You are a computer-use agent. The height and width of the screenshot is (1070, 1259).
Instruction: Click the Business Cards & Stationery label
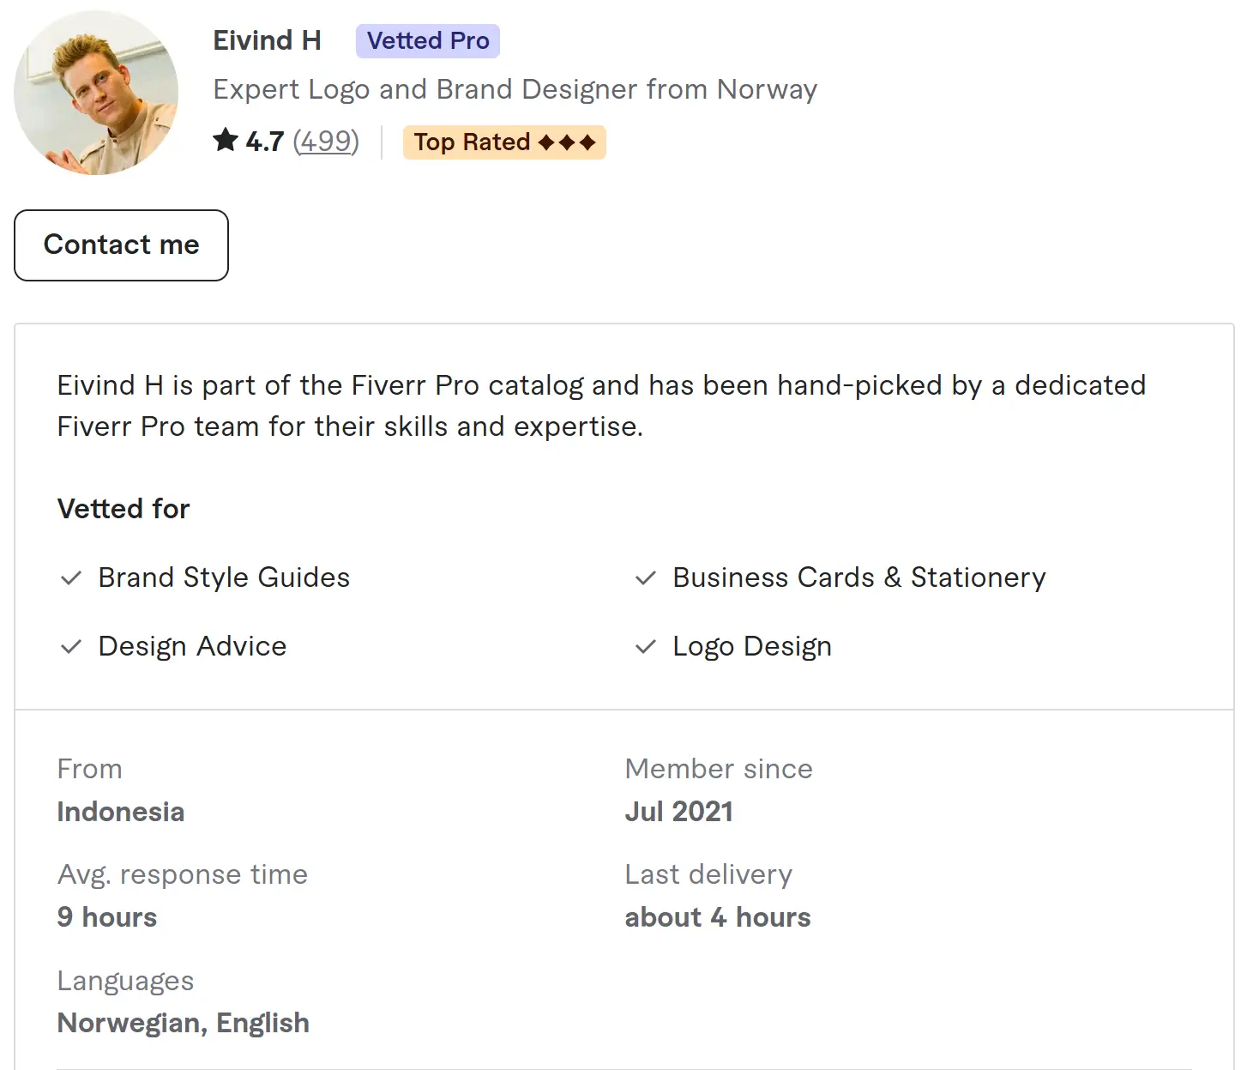pos(858,578)
